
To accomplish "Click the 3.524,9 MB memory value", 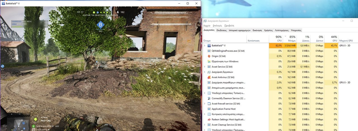I will point(289,46).
